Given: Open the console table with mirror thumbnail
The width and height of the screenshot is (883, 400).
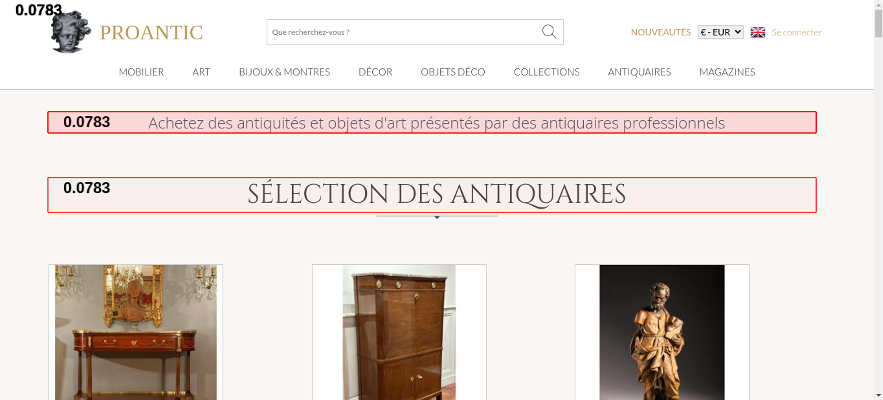Looking at the screenshot, I should [136, 332].
